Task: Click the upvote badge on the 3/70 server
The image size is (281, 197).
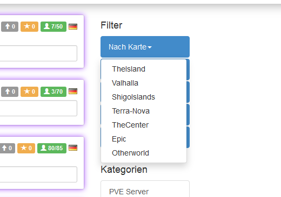Action: tap(10, 92)
